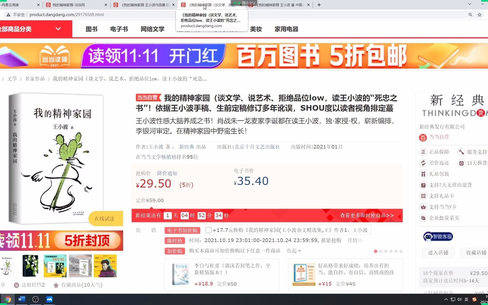The image size is (488, 305).
Task: Open the 详情>> promotion details
Action: point(355,240)
